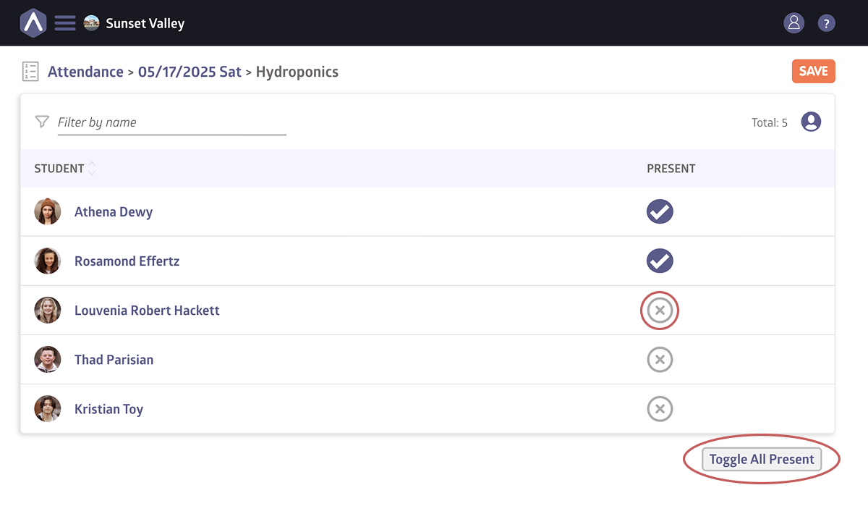Image resolution: width=868 pixels, height=514 pixels.
Task: Open Thad Parisian's student profile link
Action: click(114, 360)
